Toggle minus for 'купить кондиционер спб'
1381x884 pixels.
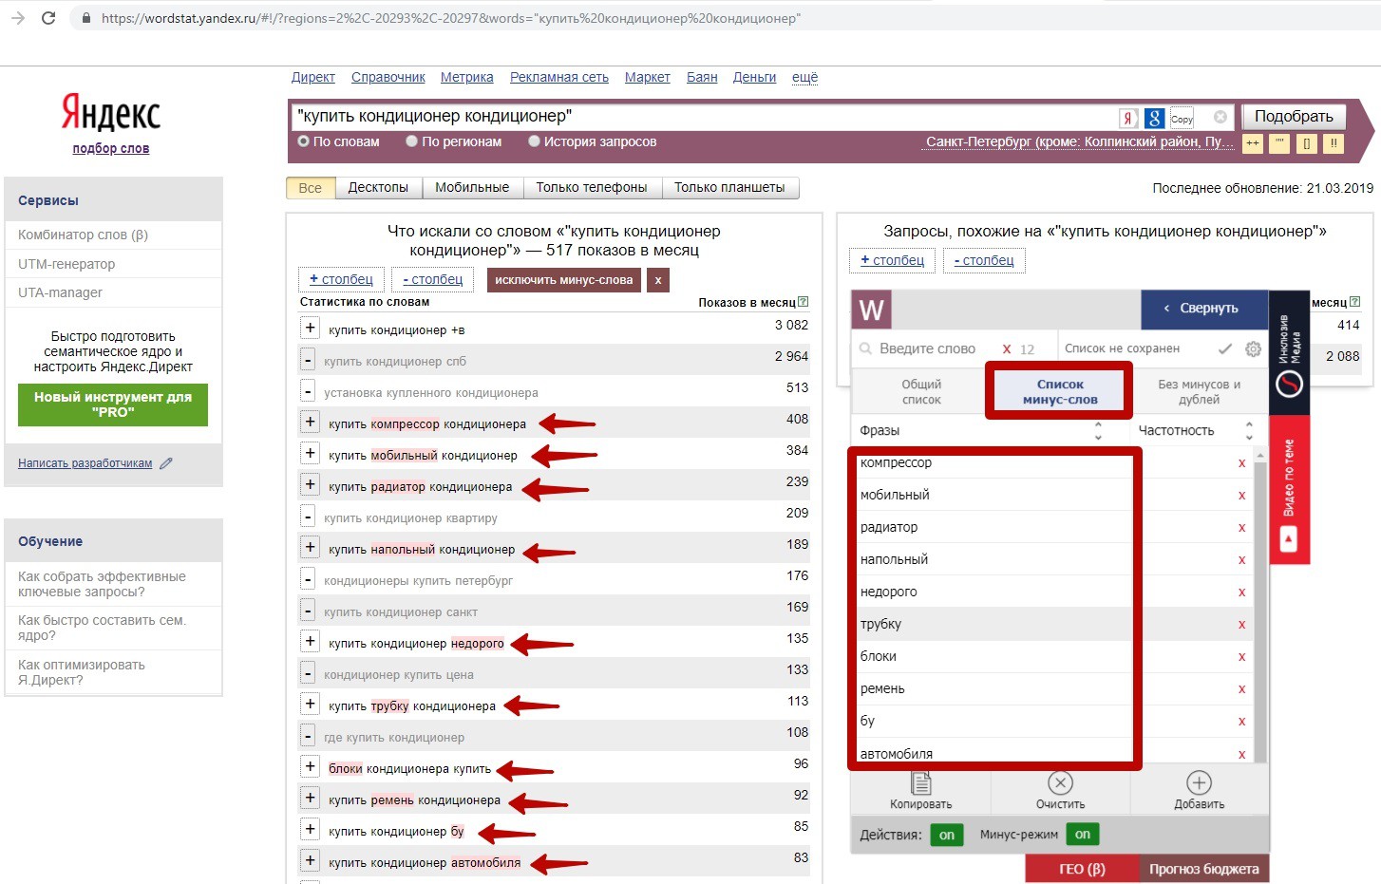(308, 361)
